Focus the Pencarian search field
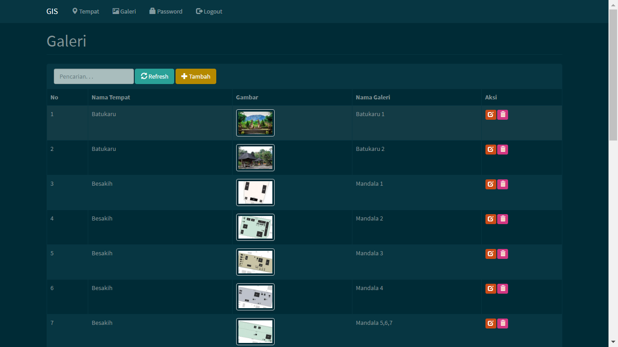Viewport: 618px width, 347px height. [x=94, y=76]
